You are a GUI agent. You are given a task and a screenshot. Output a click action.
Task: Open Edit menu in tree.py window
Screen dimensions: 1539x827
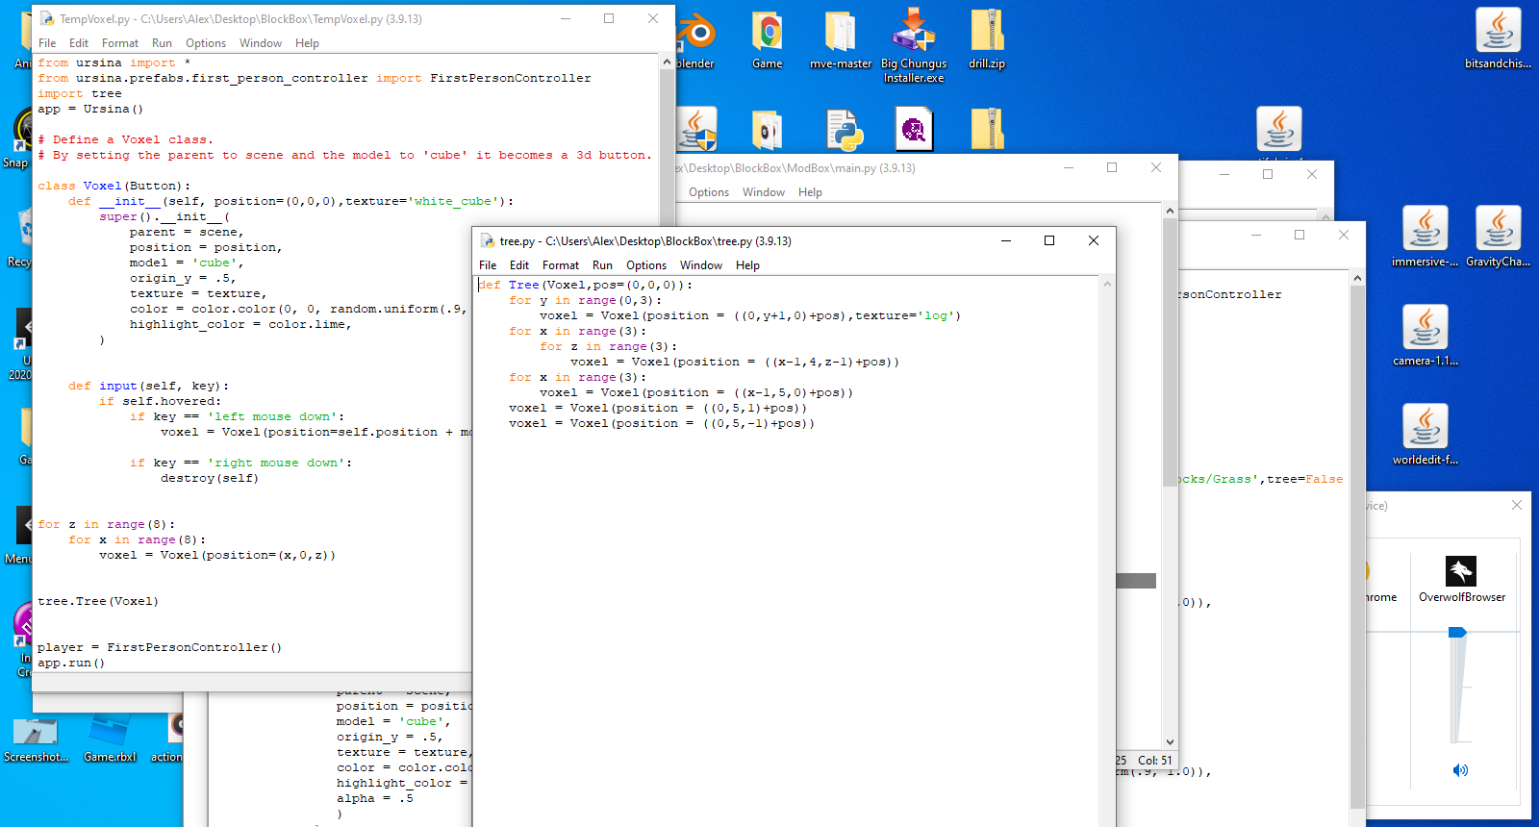click(x=519, y=265)
